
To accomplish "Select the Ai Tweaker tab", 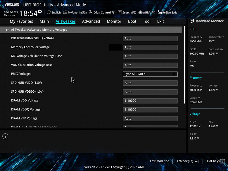I will click(x=65, y=21).
